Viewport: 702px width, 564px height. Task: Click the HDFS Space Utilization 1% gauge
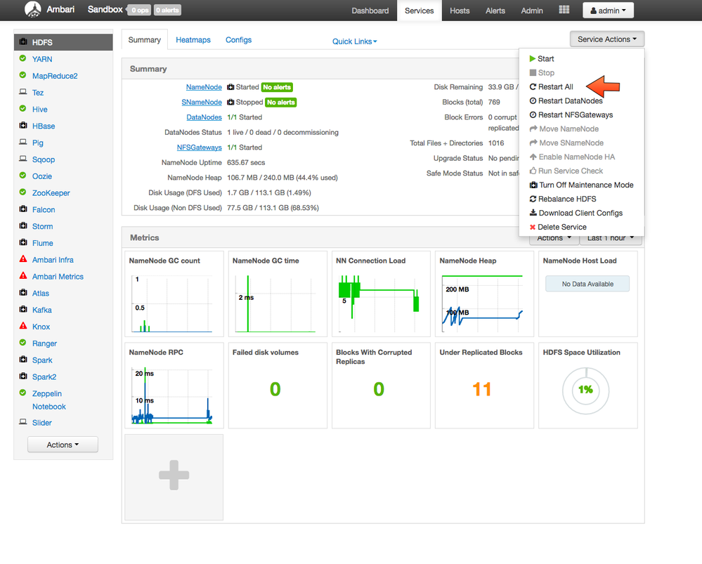tap(585, 390)
